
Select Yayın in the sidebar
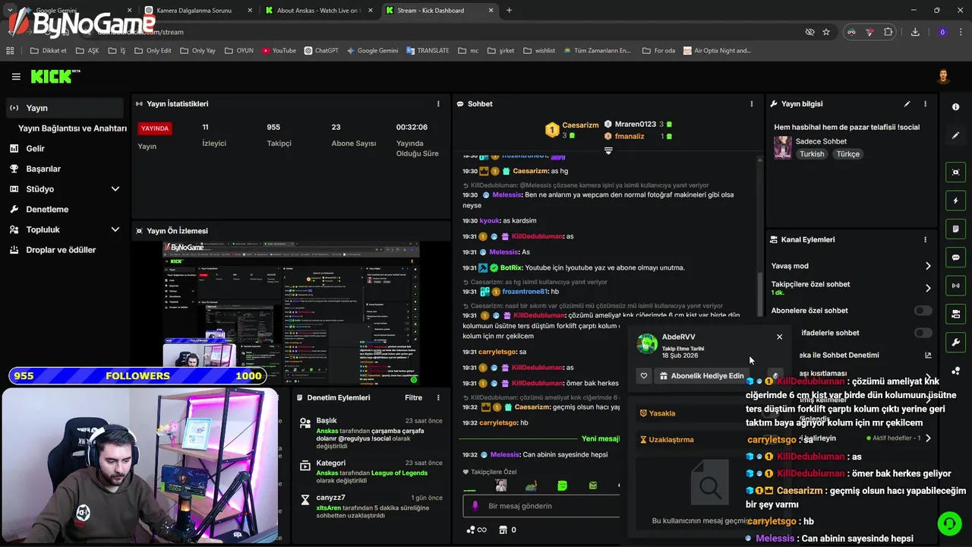point(65,108)
